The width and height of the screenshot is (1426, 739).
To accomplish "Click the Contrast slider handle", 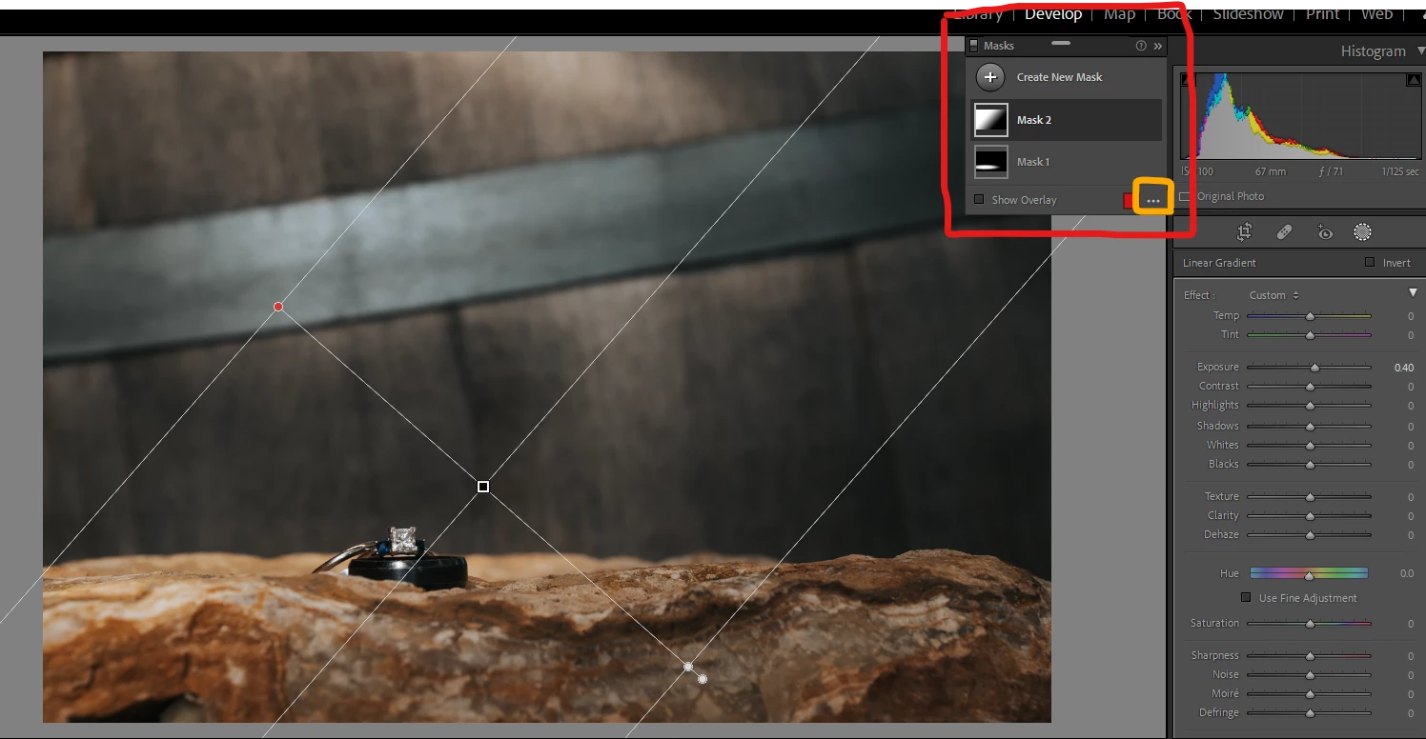I will 1310,387.
